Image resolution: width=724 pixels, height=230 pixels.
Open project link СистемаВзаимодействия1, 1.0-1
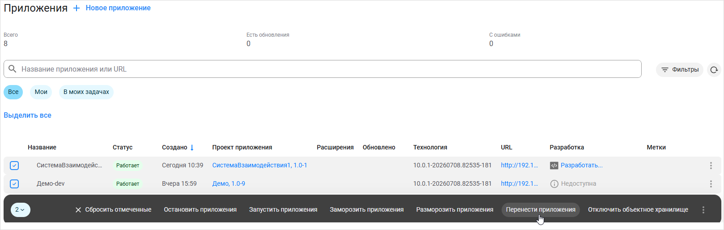260,166
